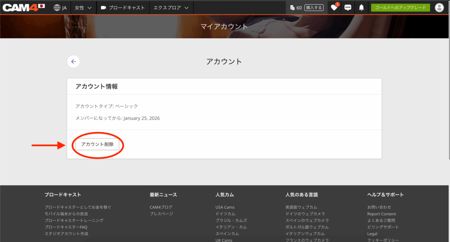
Task: Open the user profile avatar menu
Action: coord(439,8)
